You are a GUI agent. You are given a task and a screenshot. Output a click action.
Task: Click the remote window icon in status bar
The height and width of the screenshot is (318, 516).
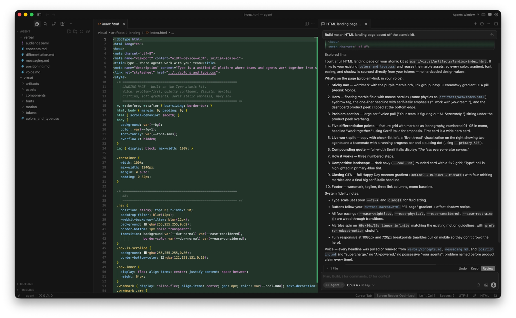(19, 296)
